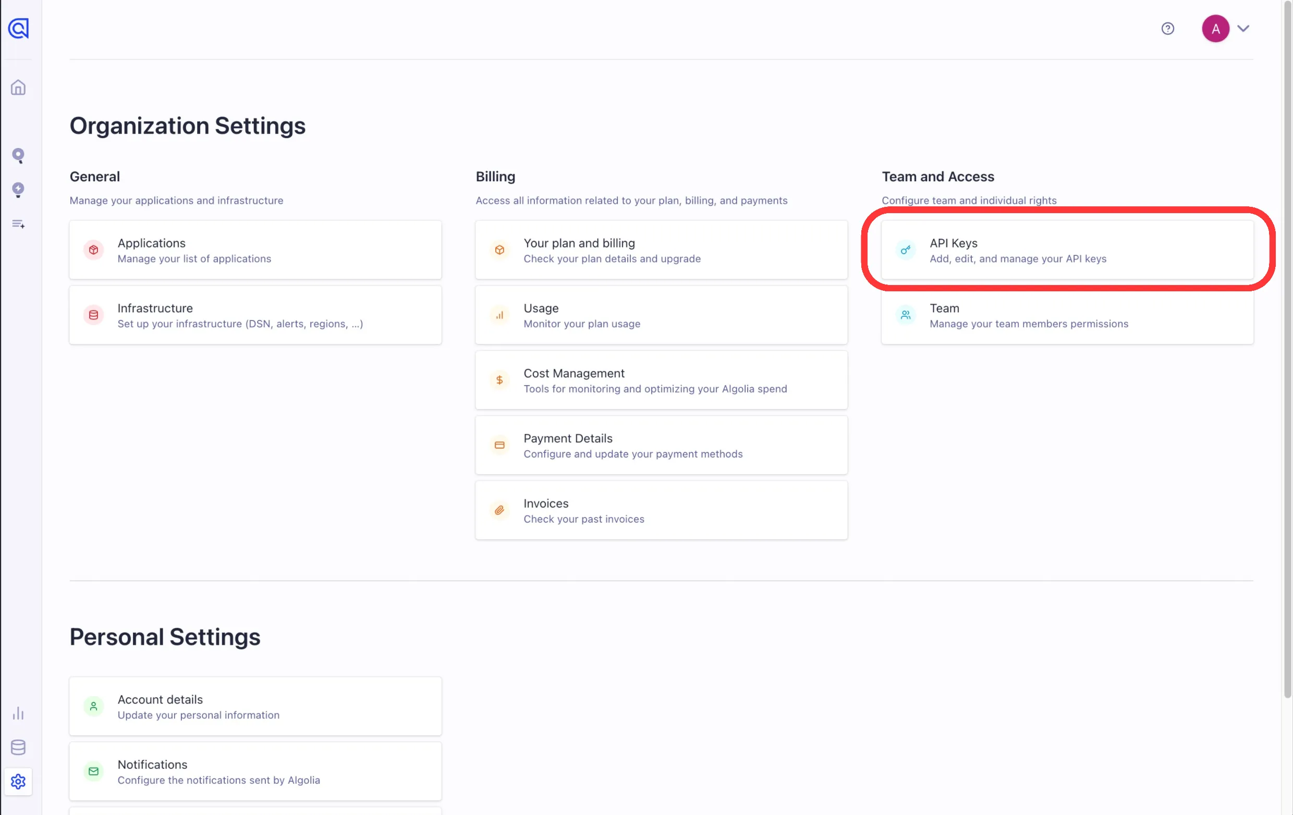Open the Invoices page
Image resolution: width=1293 pixels, height=815 pixels.
pyautogui.click(x=662, y=510)
